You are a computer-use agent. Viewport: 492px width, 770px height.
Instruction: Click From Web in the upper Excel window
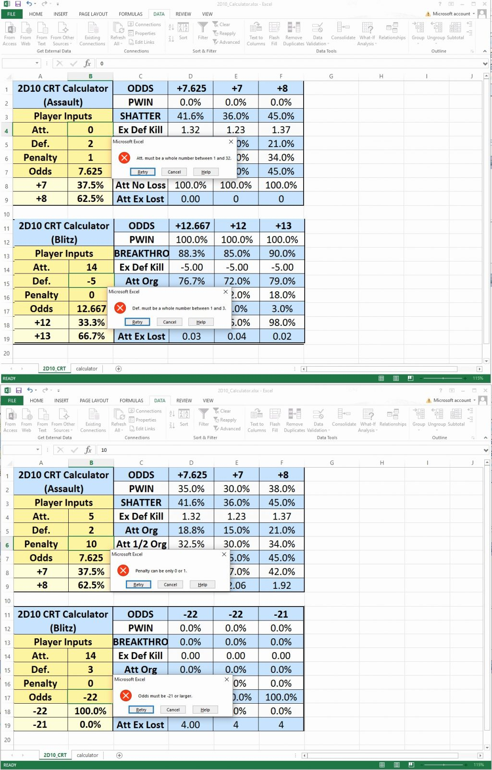click(x=25, y=34)
